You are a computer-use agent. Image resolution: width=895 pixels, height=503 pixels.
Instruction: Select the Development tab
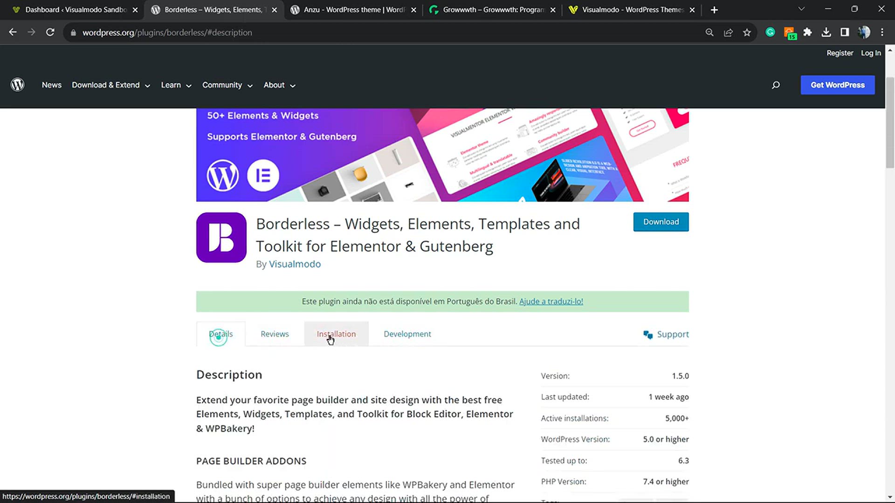pos(407,334)
